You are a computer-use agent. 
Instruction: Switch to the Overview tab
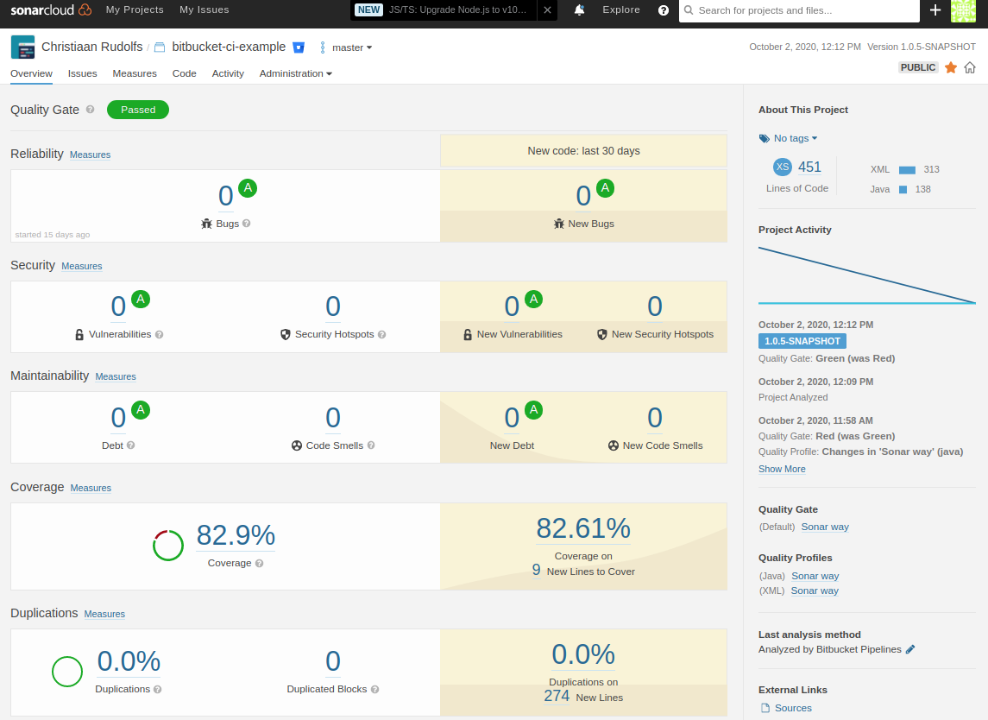(32, 73)
